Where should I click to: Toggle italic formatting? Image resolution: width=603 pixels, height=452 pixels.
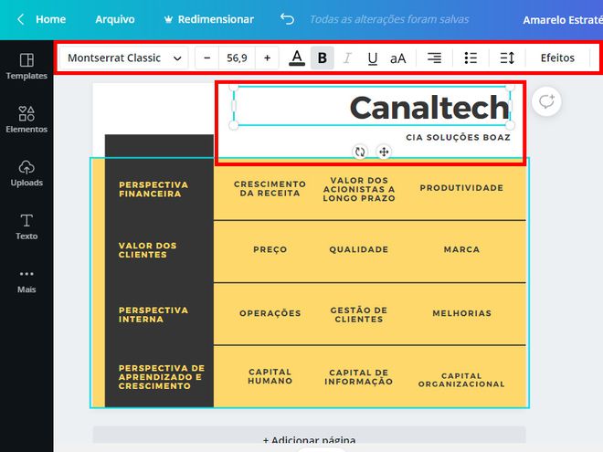[x=347, y=58]
